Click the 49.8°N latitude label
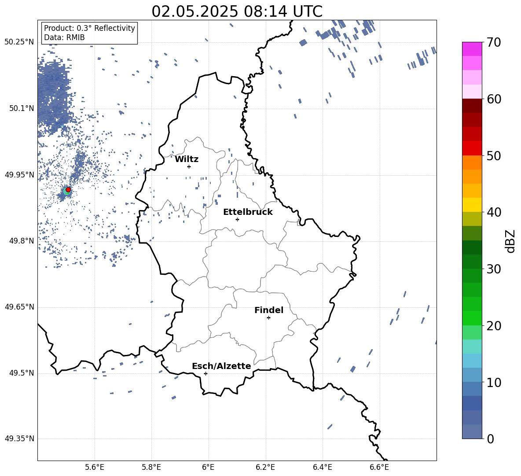This screenshot has height=476, width=521. click(22, 241)
